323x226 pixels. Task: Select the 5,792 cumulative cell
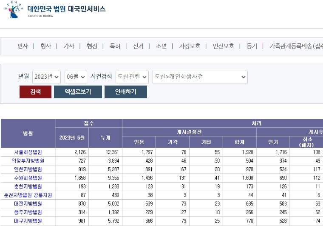click(x=105, y=221)
